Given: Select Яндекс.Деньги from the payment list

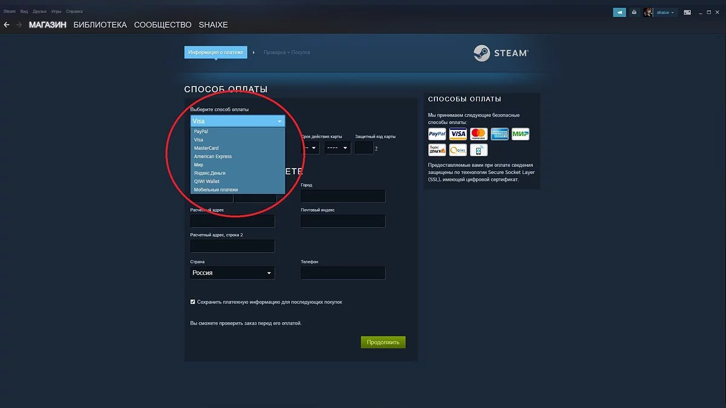Looking at the screenshot, I should tap(237, 173).
